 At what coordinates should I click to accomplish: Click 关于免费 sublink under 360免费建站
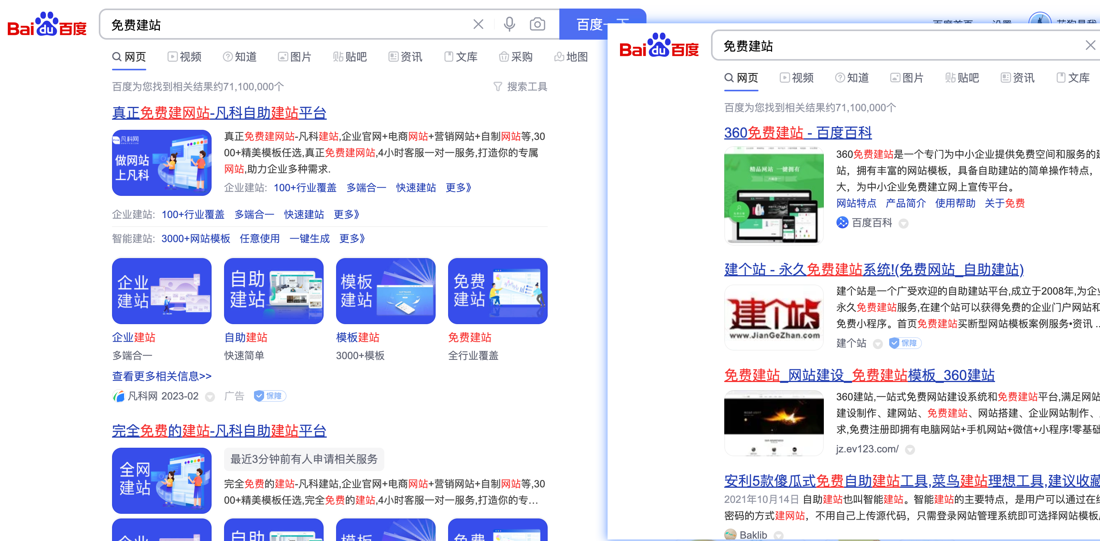pyautogui.click(x=1004, y=204)
